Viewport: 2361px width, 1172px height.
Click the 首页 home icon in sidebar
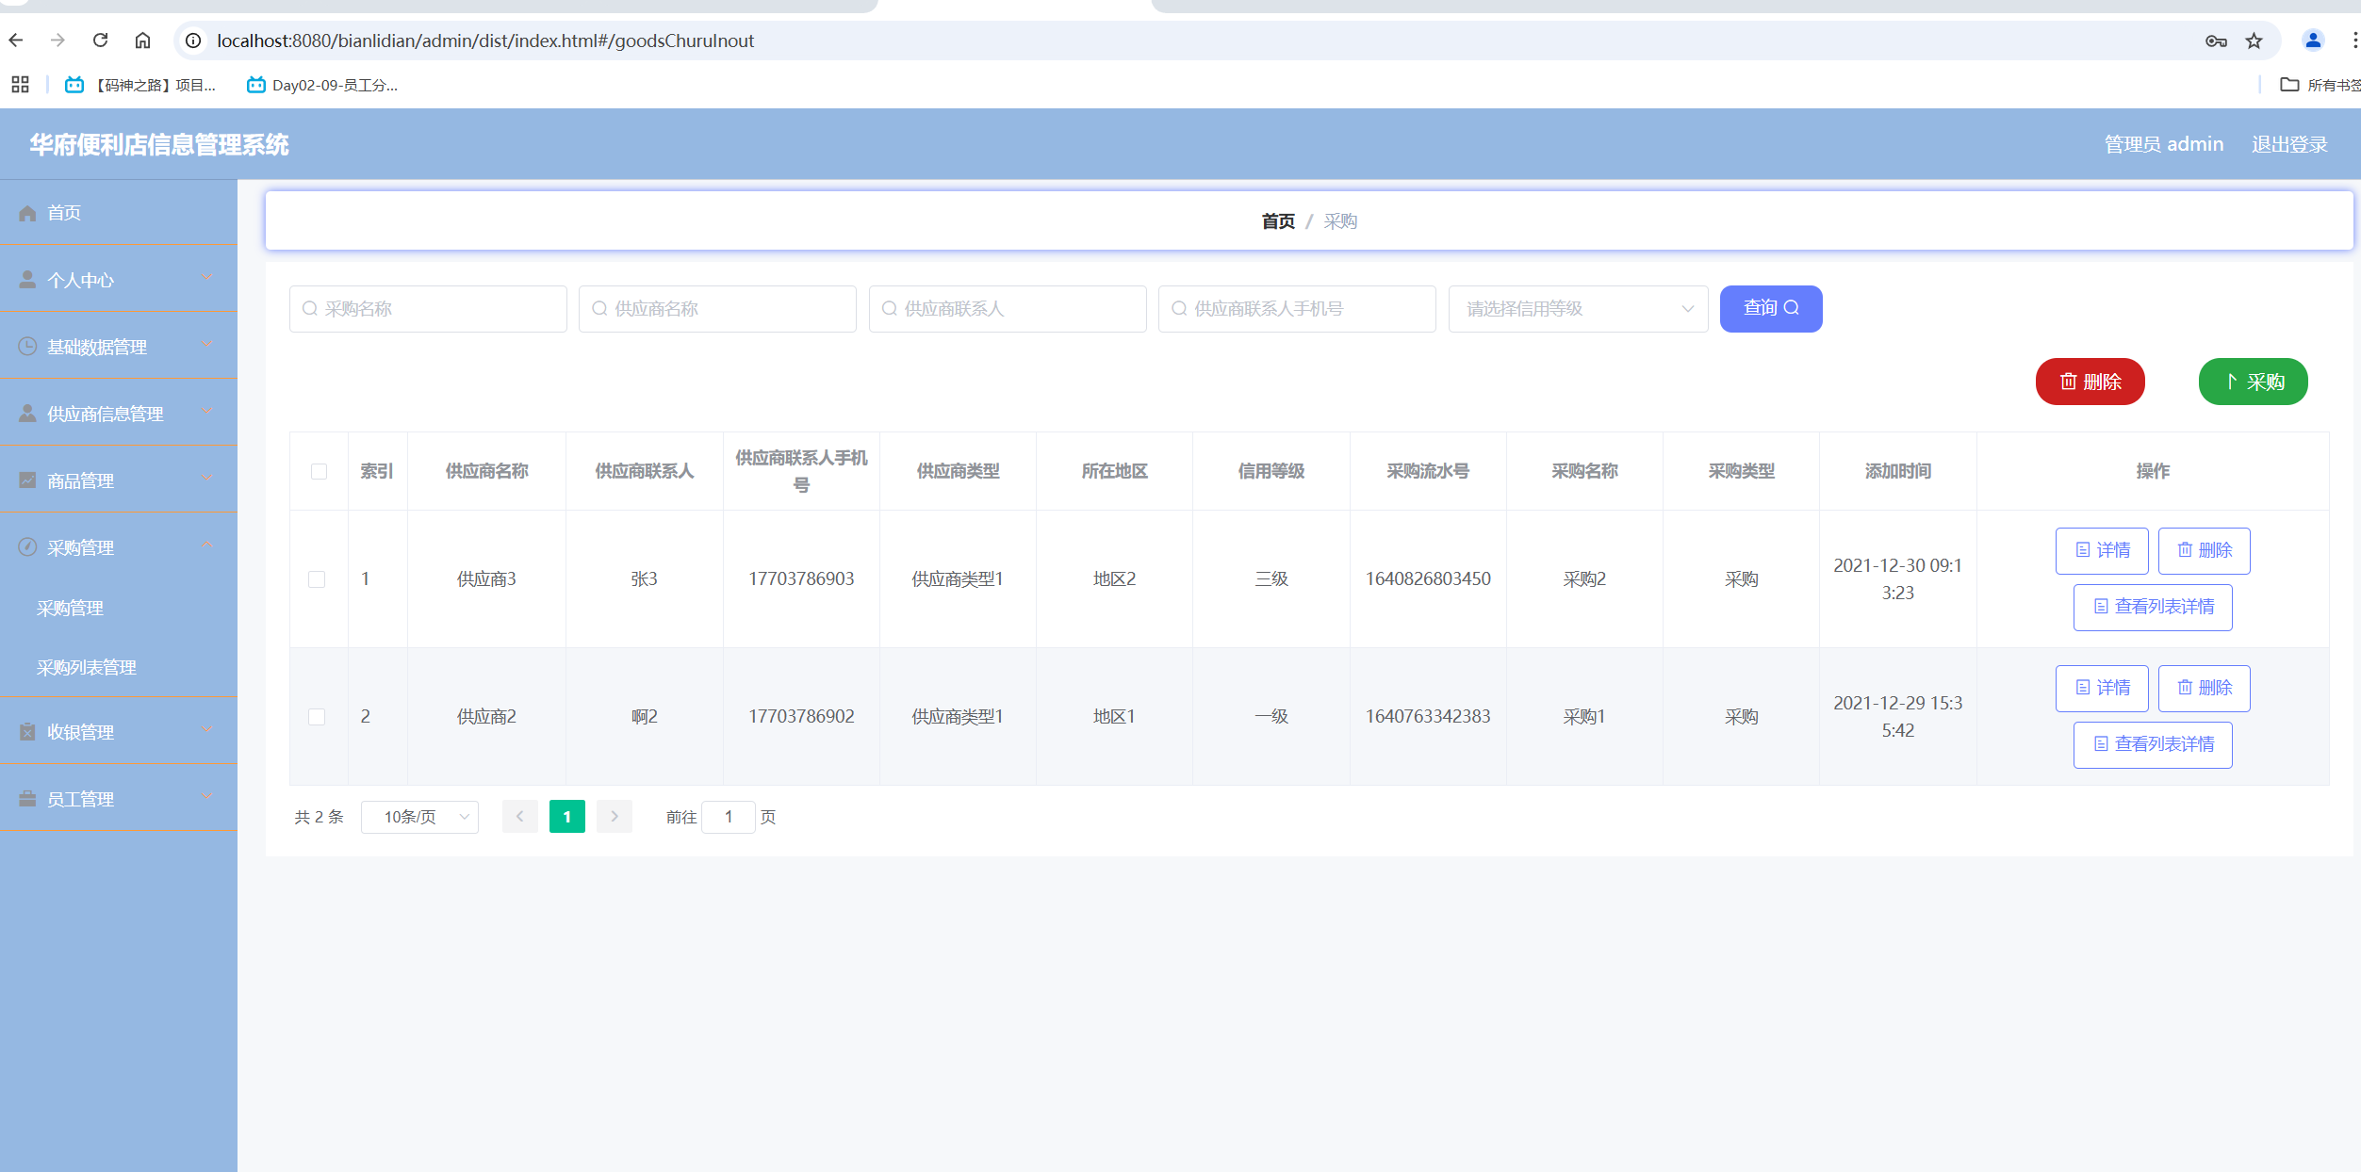pos(27,213)
